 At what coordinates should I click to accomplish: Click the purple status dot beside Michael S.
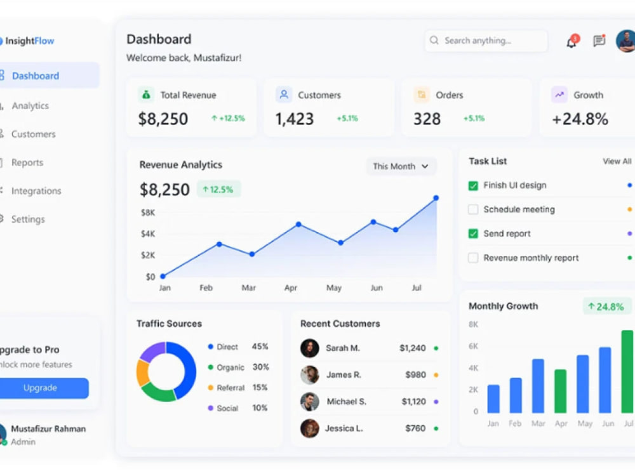[436, 402]
